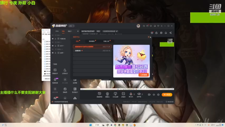Toggle lock on the 不要功利 layer
The width and height of the screenshot is (225, 127).
point(55,39)
